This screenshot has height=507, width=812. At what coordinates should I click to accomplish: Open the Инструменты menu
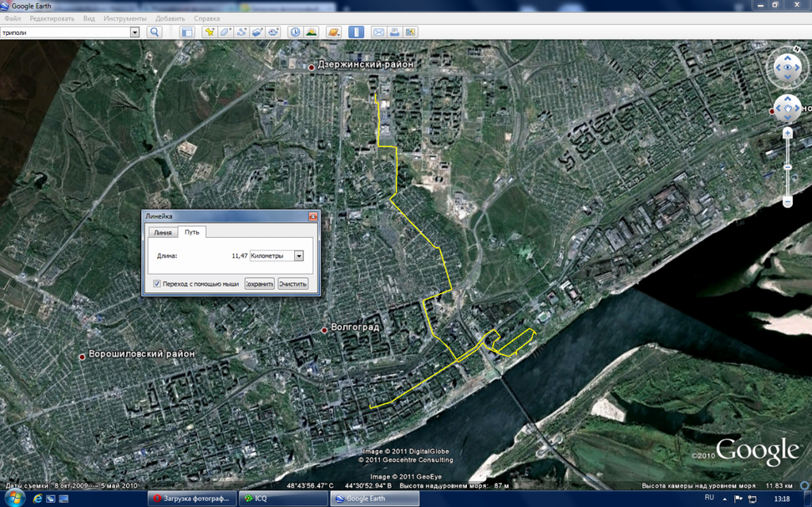[x=124, y=18]
